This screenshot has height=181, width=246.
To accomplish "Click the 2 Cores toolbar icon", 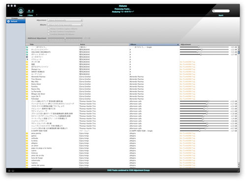I will click(31, 11).
